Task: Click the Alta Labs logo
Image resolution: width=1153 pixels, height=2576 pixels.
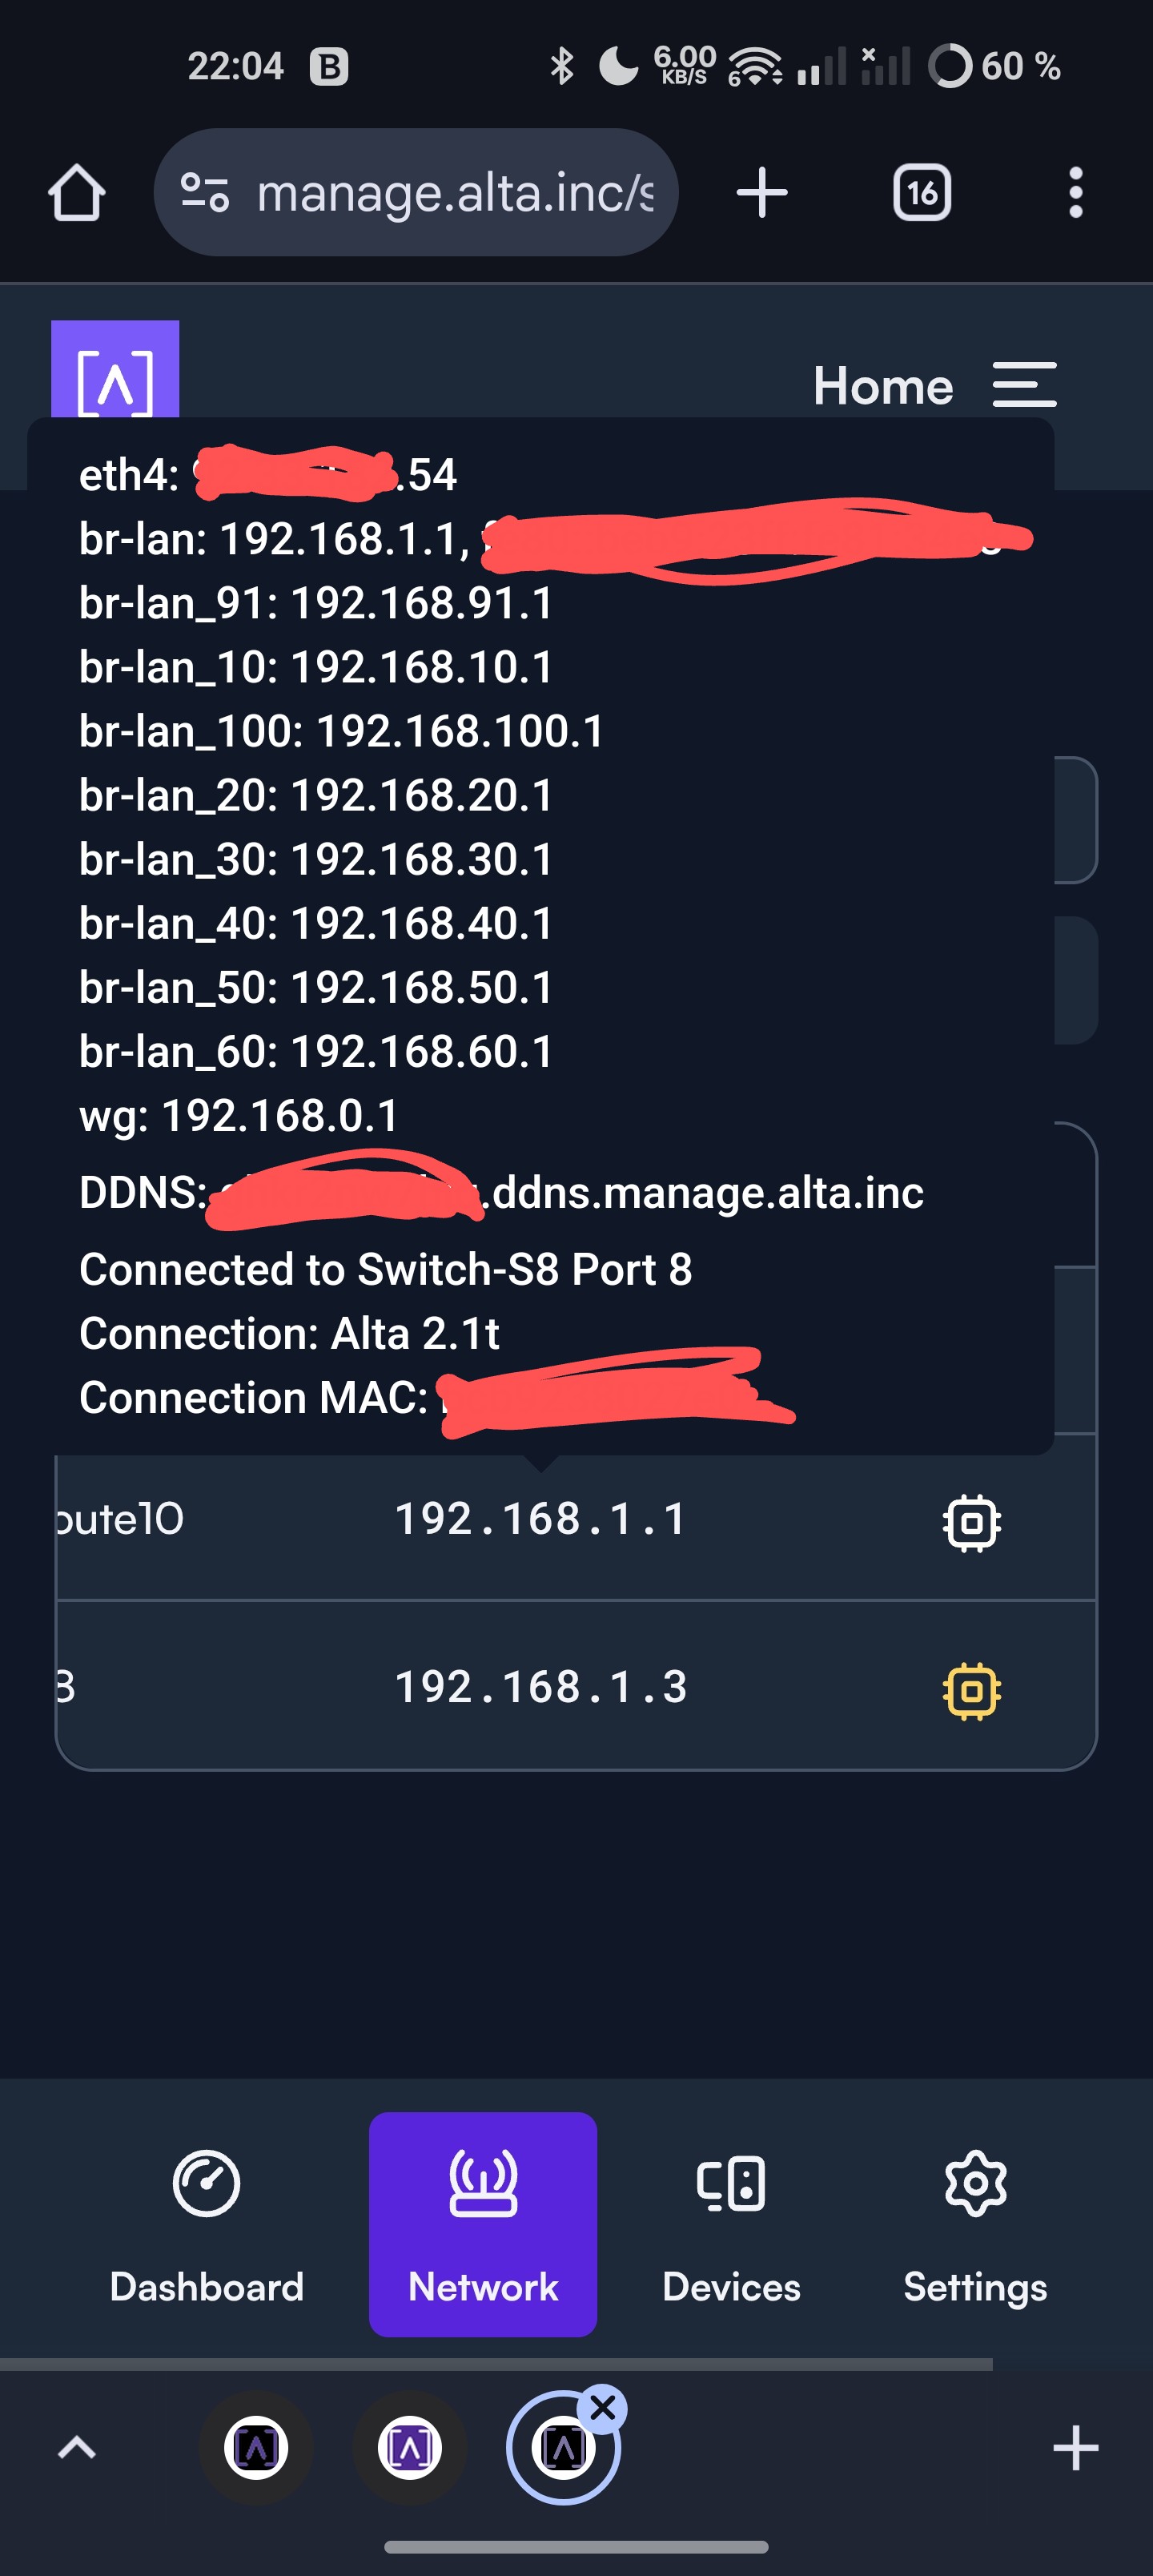Action: [x=115, y=370]
